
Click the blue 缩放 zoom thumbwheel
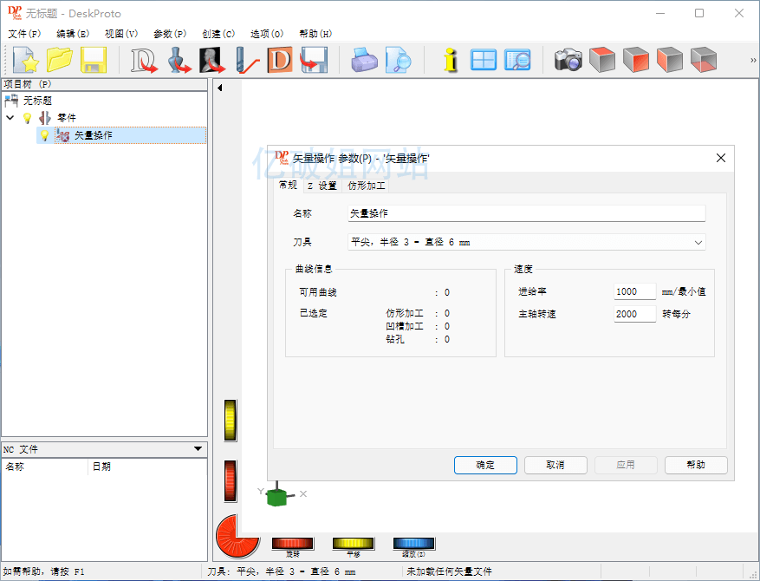pyautogui.click(x=413, y=544)
